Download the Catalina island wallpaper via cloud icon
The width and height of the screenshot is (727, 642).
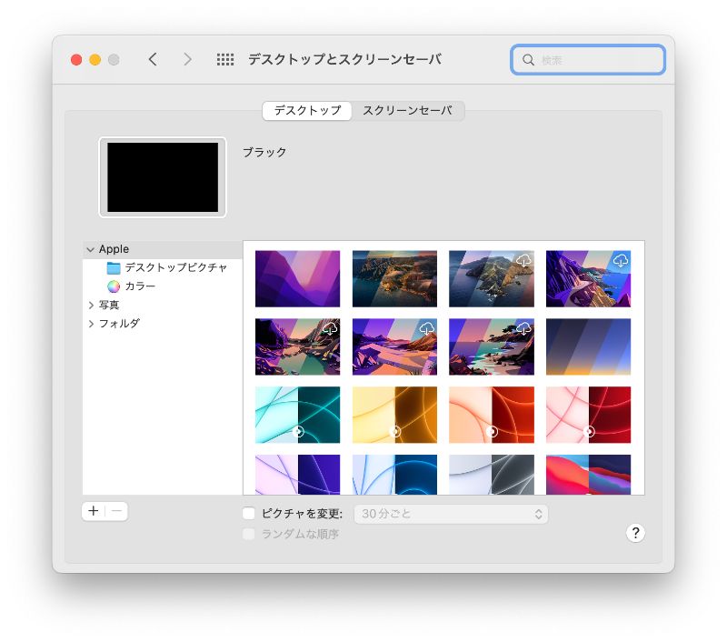click(x=523, y=261)
